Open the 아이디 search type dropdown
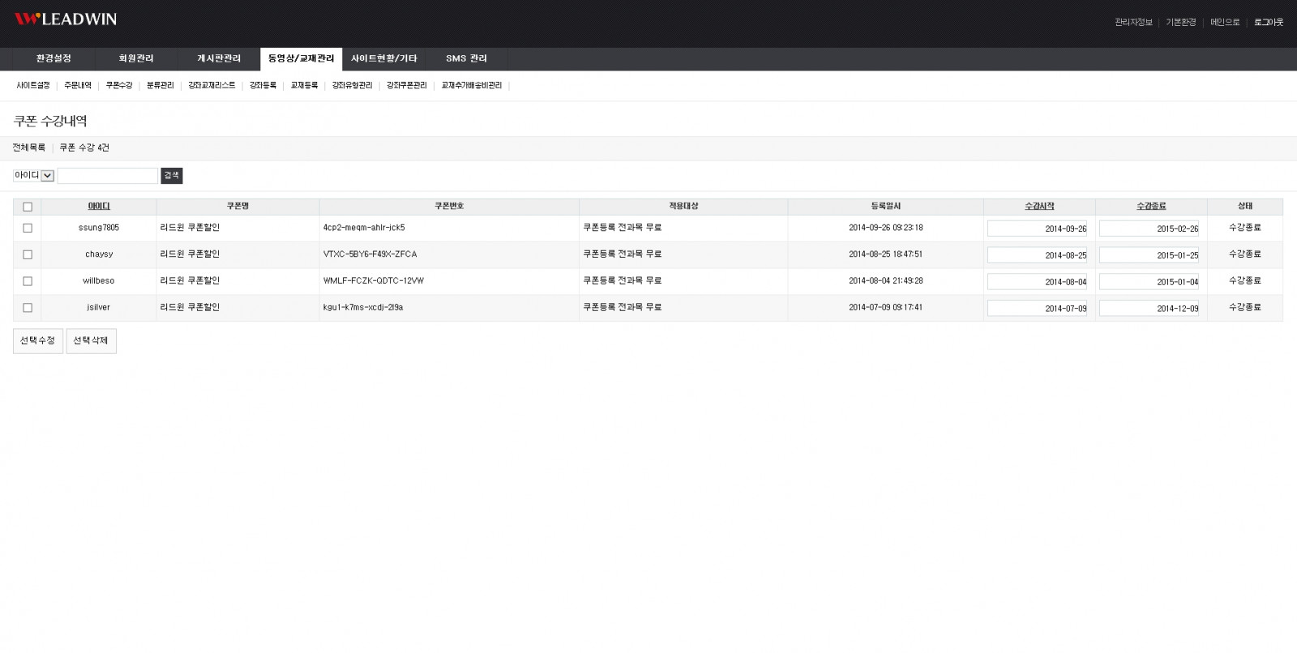The height and width of the screenshot is (653, 1297). pos(34,176)
